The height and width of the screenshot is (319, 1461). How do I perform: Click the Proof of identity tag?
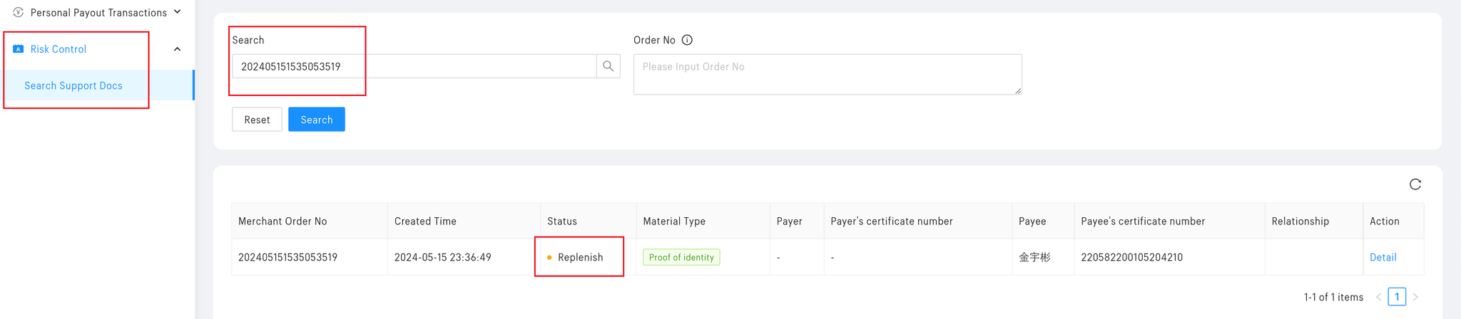pos(681,257)
